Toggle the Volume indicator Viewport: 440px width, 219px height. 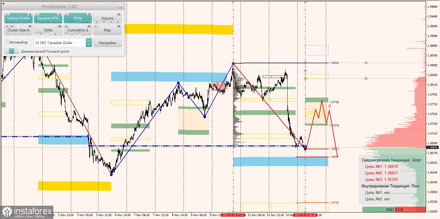click(x=107, y=18)
